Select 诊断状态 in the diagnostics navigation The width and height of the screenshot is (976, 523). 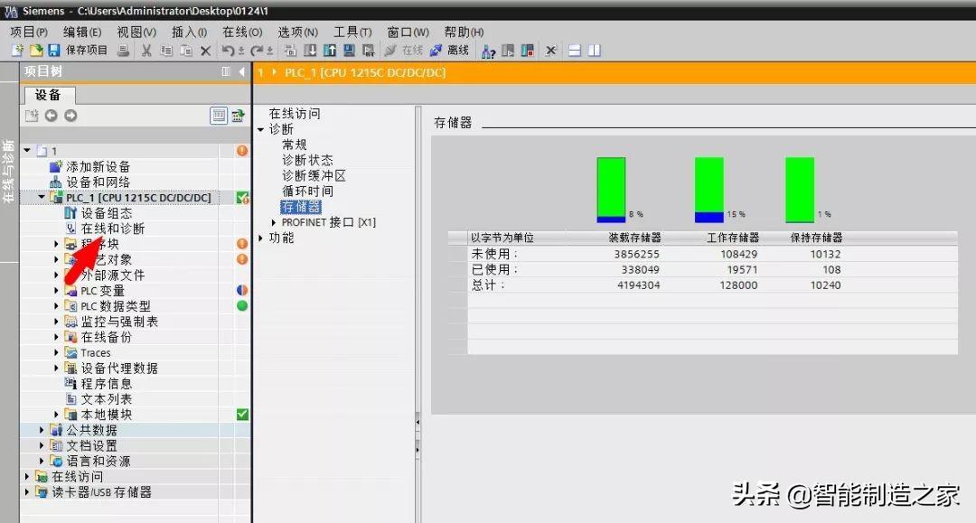point(307,161)
